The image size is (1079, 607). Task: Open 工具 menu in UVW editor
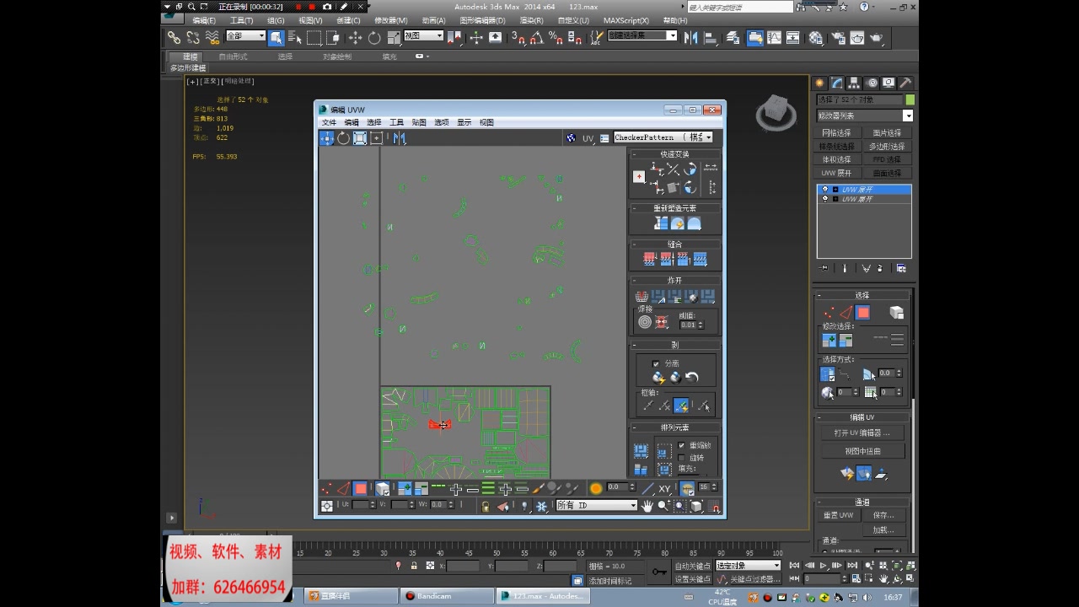[x=396, y=122]
